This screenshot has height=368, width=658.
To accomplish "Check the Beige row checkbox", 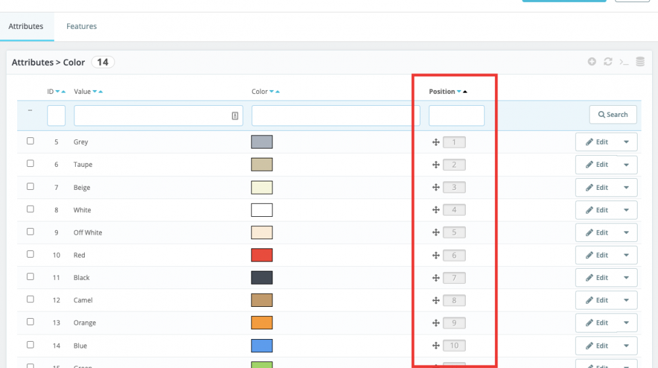I will coord(30,186).
